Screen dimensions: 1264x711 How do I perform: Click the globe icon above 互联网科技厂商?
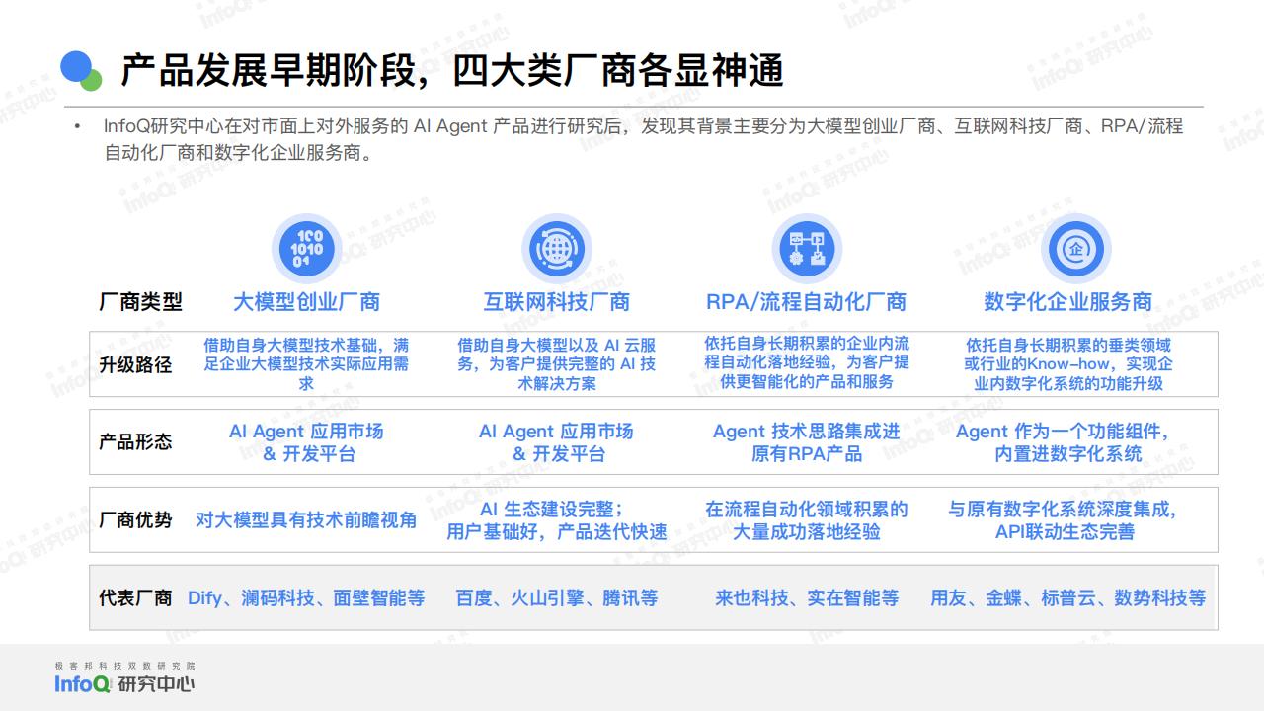click(556, 248)
